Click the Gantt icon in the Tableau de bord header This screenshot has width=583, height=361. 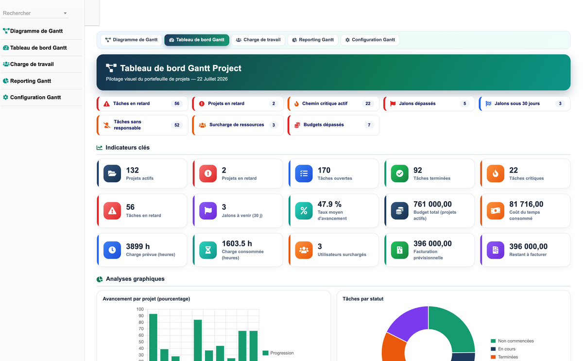point(111,69)
